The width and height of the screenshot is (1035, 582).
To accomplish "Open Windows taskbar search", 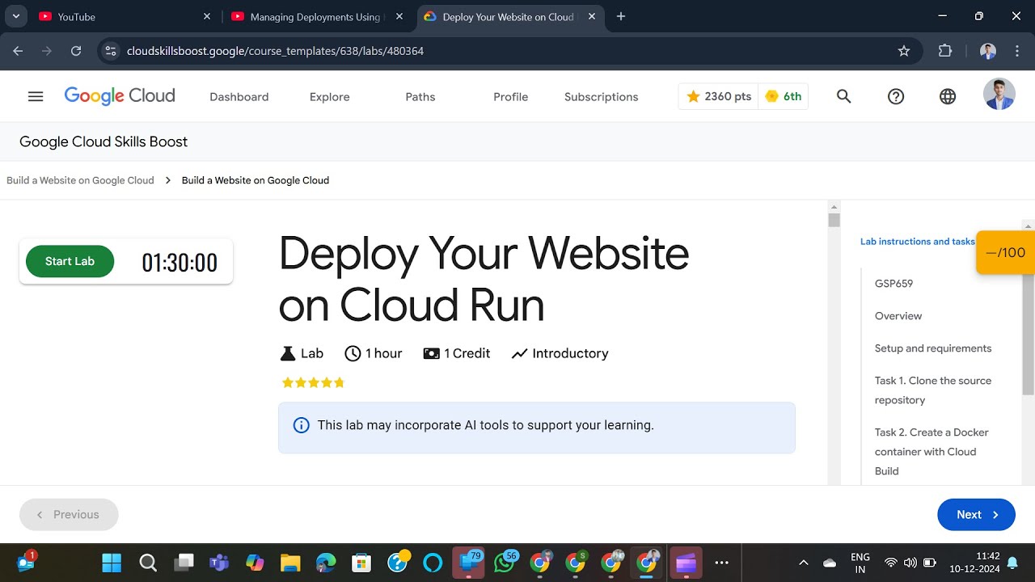I will coord(148,563).
